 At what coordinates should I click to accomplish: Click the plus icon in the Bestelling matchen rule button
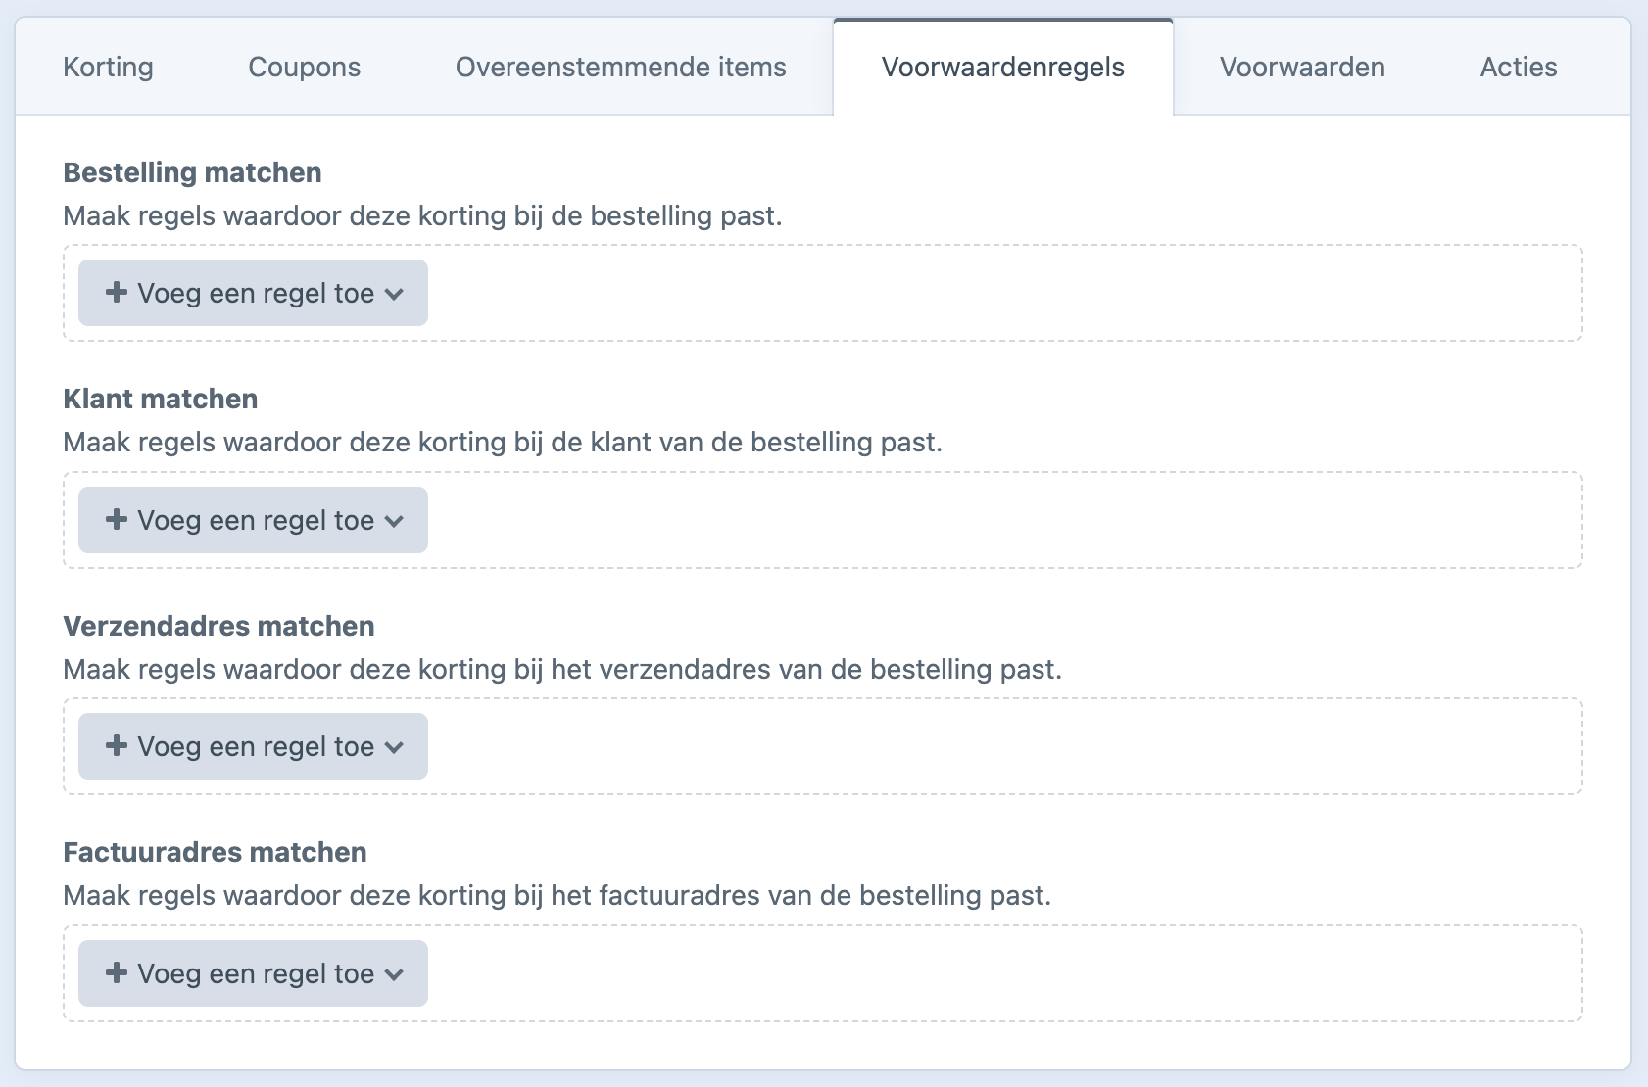(x=116, y=292)
